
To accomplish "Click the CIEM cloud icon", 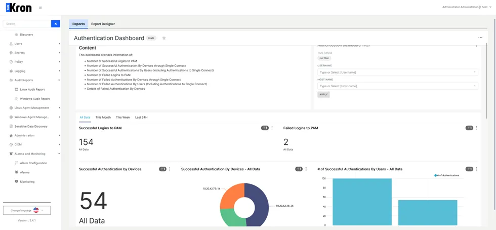I will [x=11, y=144].
